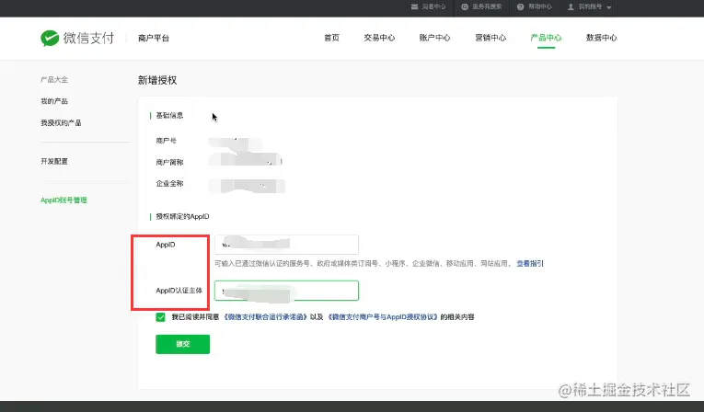Click the 商户号 label

click(x=167, y=141)
